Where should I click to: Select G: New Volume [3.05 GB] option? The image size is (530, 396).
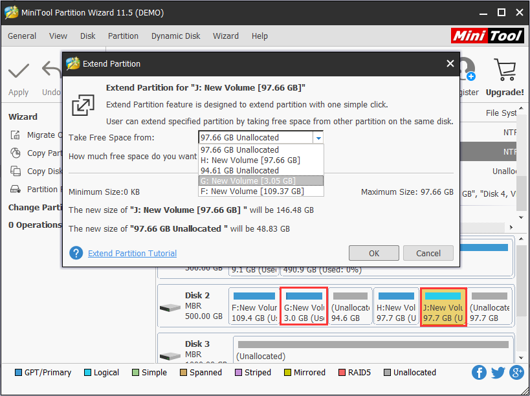coord(261,181)
